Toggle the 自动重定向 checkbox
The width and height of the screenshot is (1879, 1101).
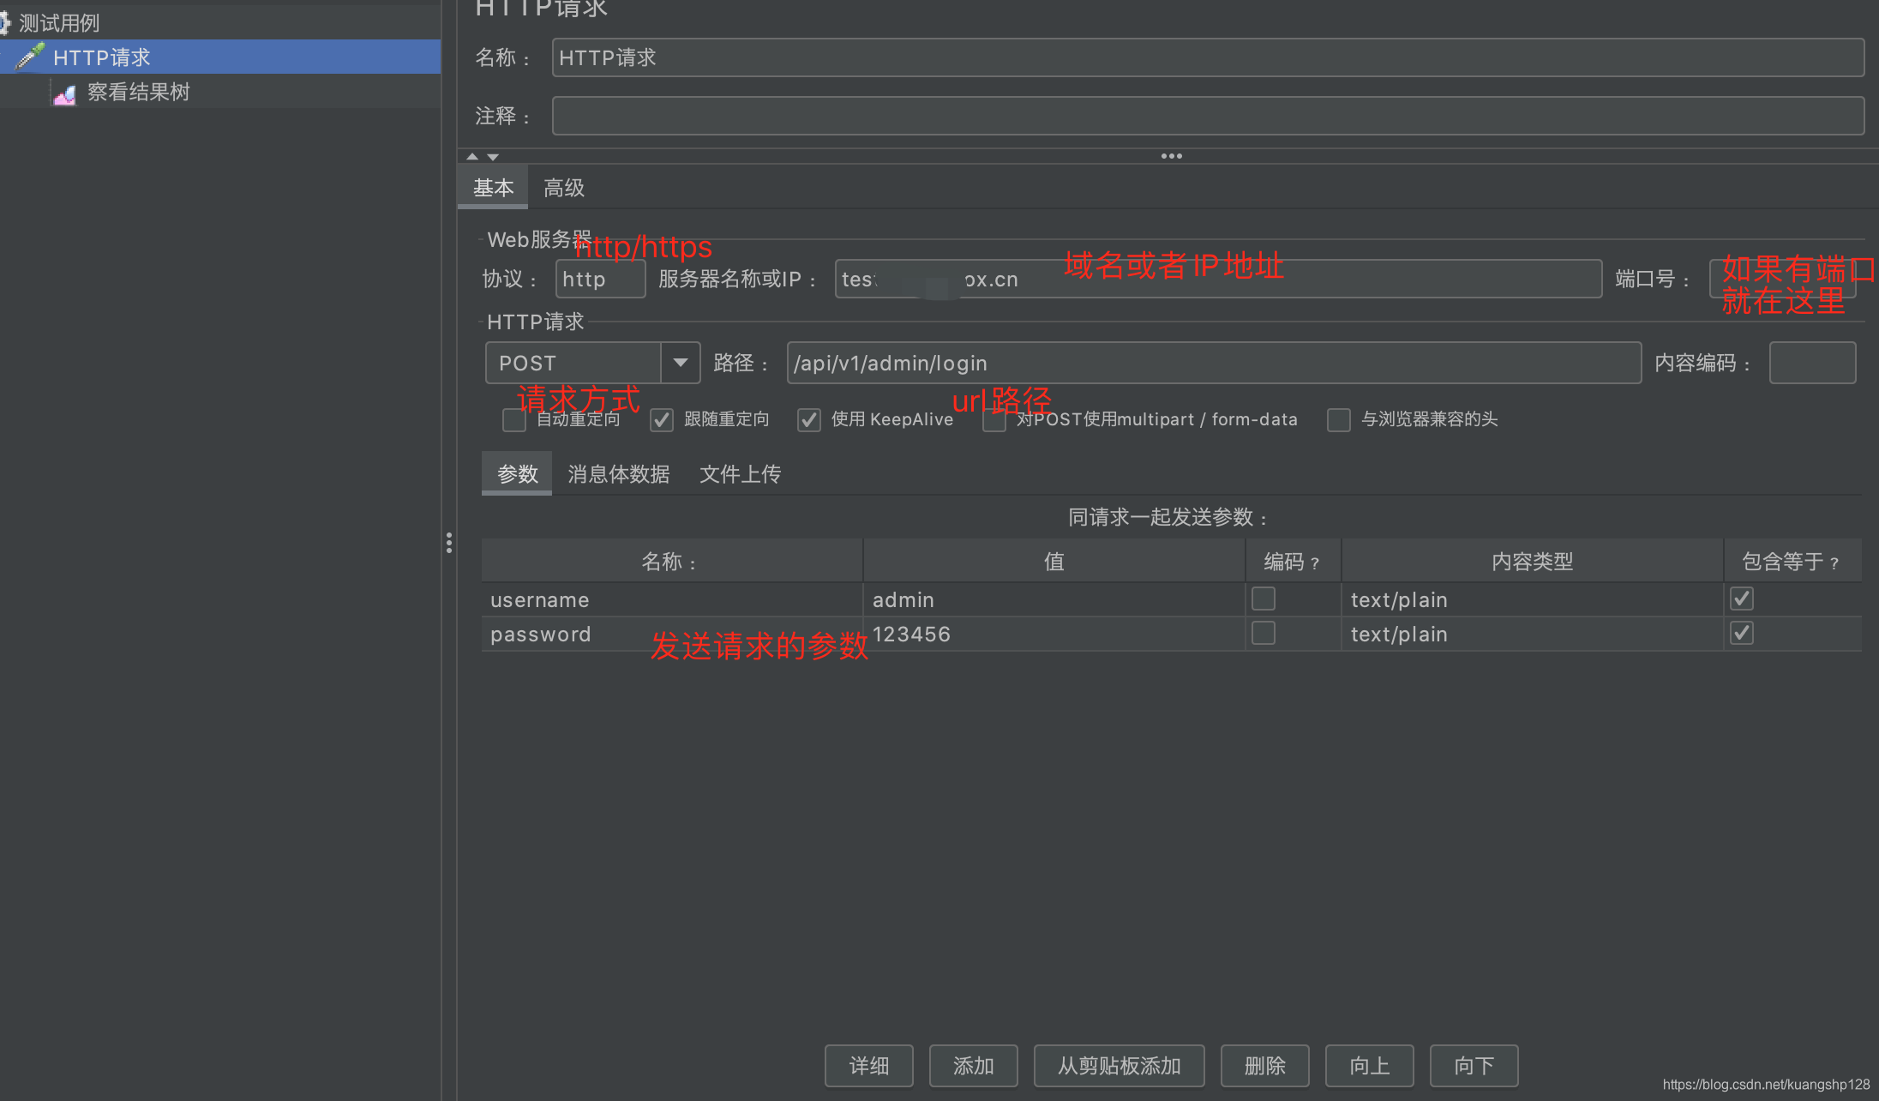pyautogui.click(x=514, y=420)
